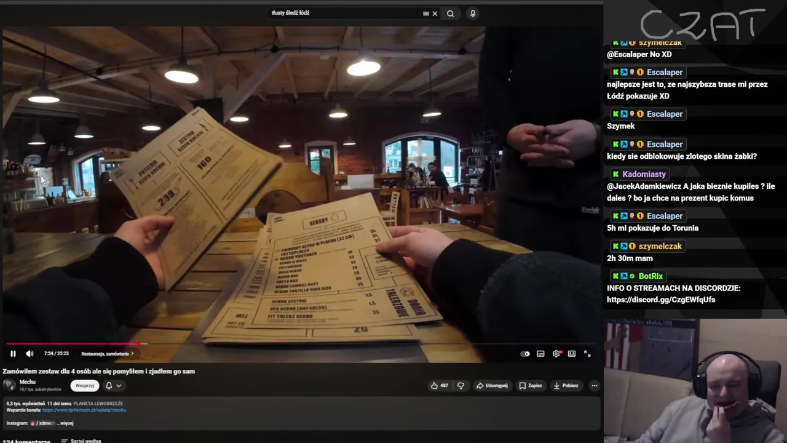Click Kadomiasty username in chat
The image size is (787, 443).
(644, 174)
